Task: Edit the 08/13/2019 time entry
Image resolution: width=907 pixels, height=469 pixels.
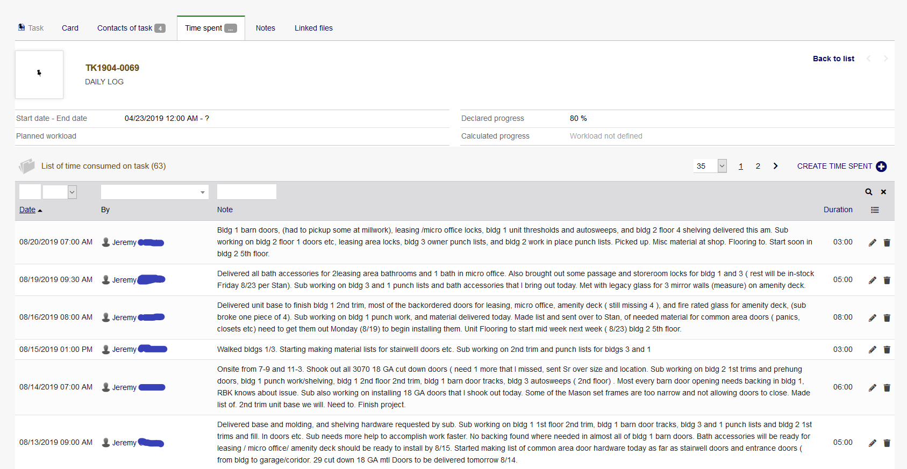Action: click(x=872, y=443)
